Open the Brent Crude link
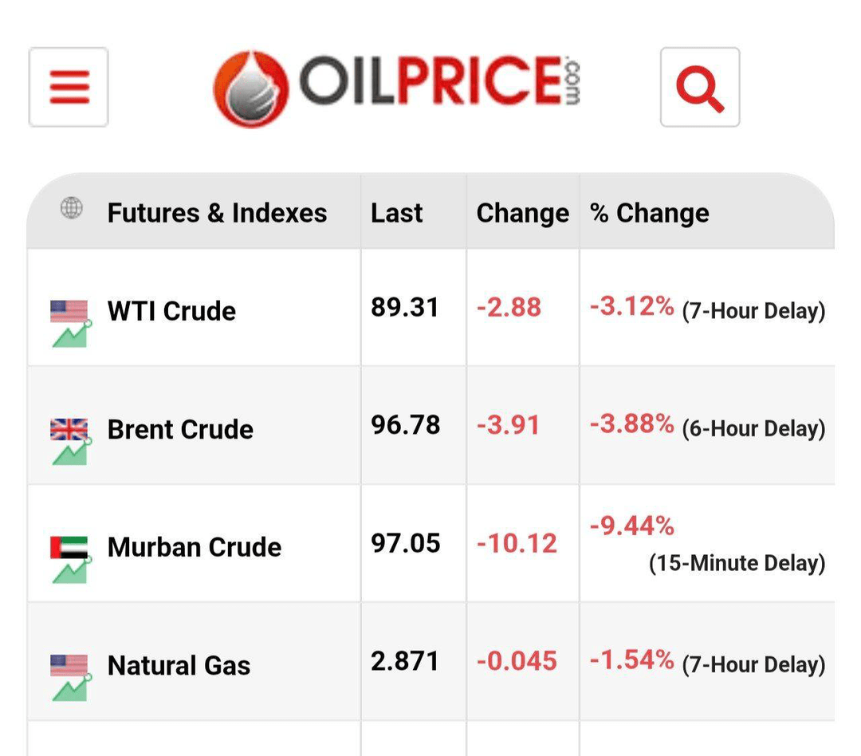Viewport: 861px width, 756px height. coord(181,429)
